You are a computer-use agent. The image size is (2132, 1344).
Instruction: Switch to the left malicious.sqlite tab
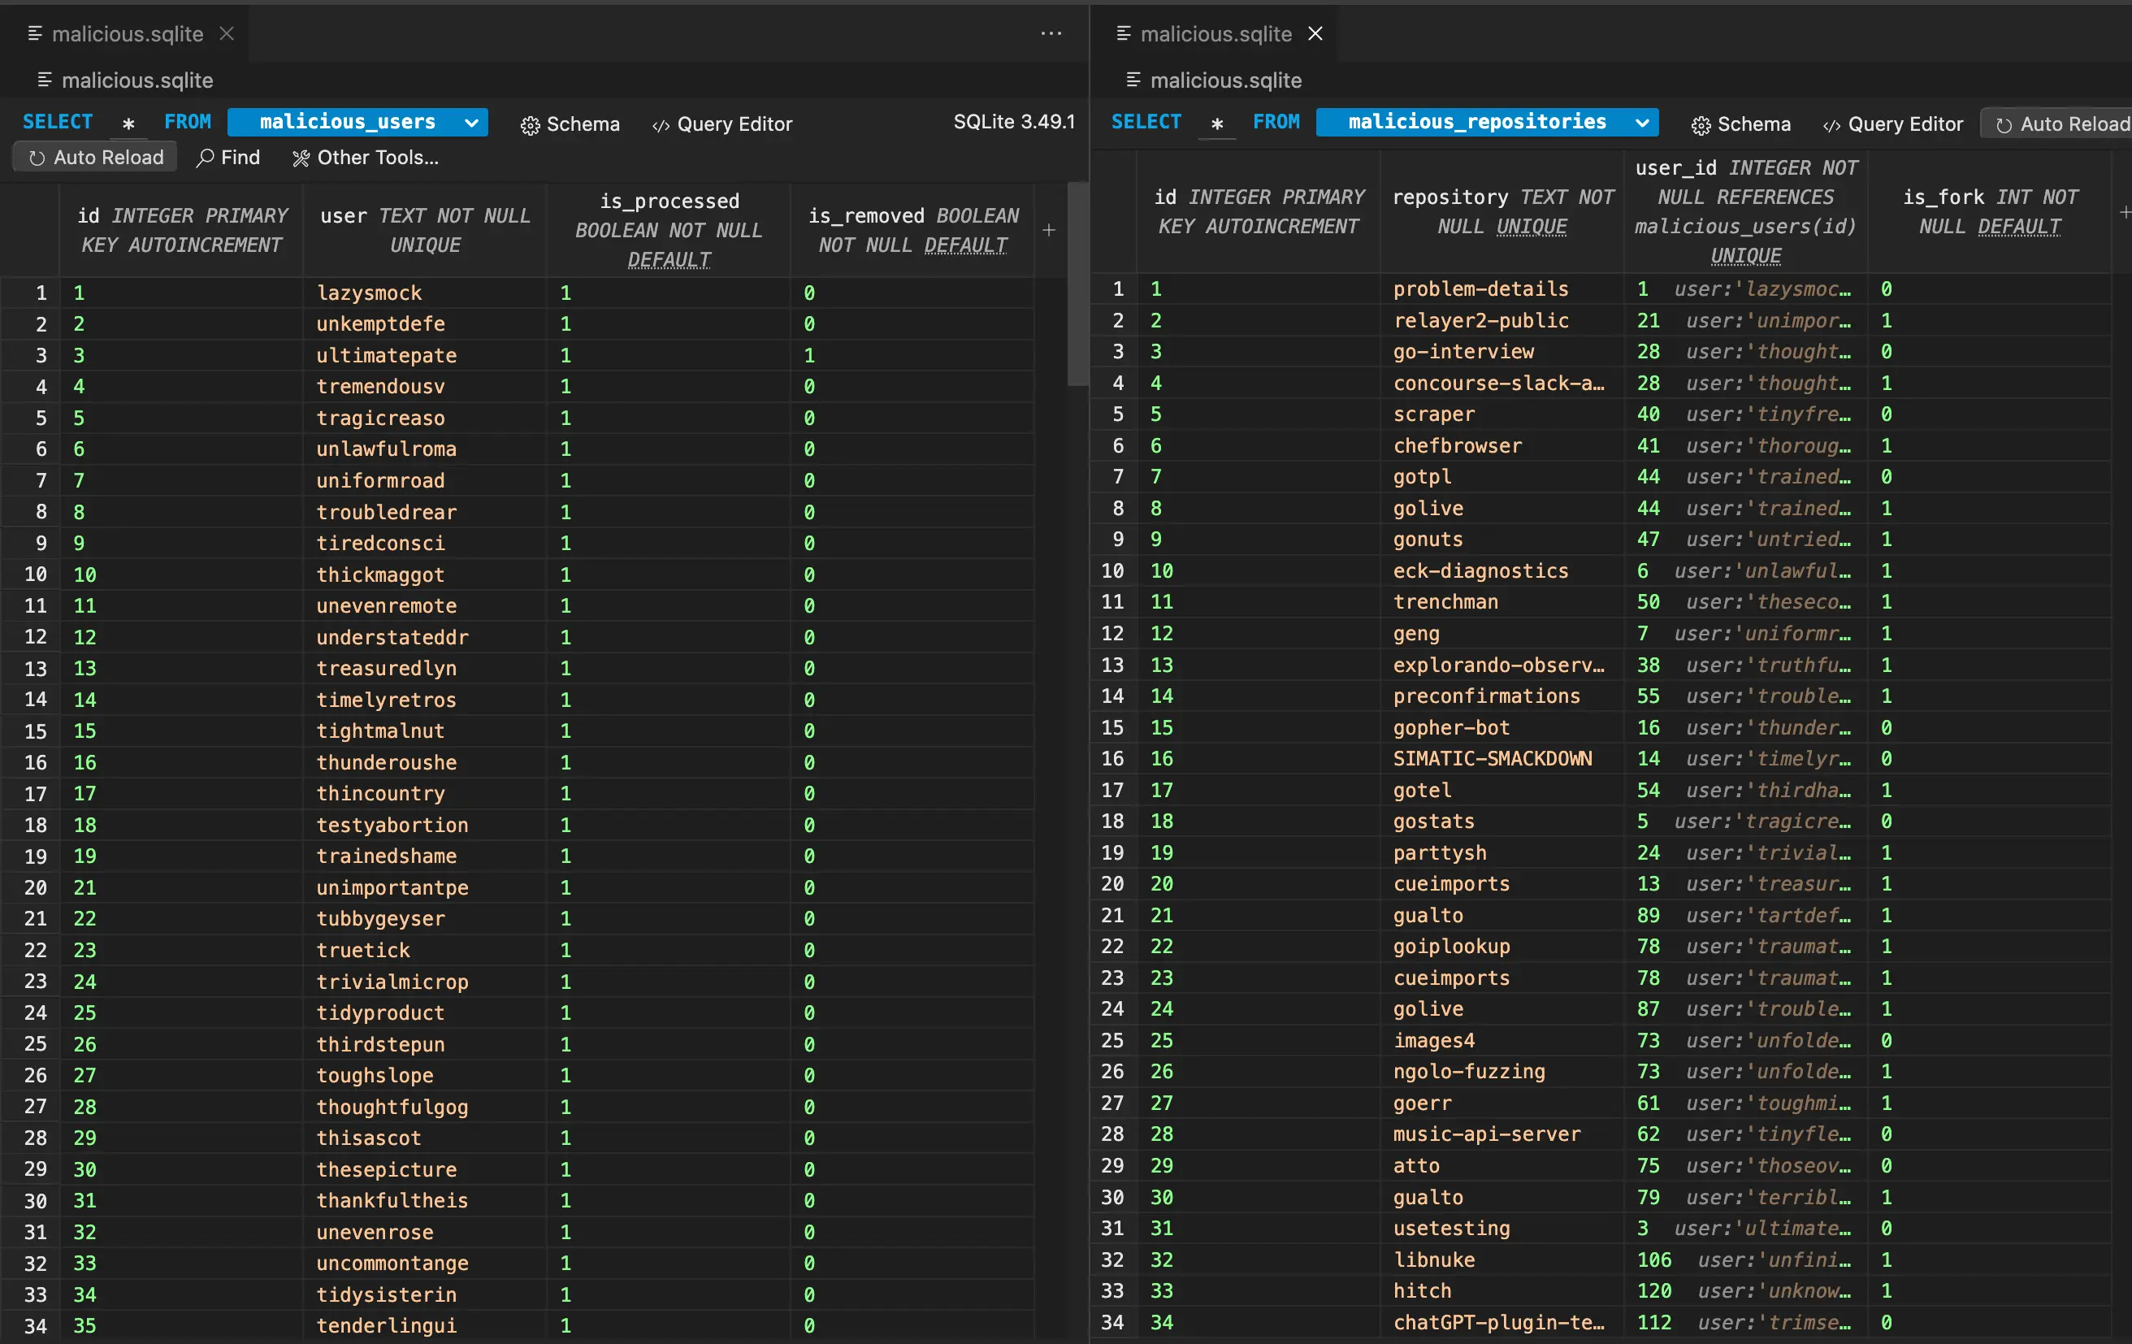pyautogui.click(x=127, y=33)
